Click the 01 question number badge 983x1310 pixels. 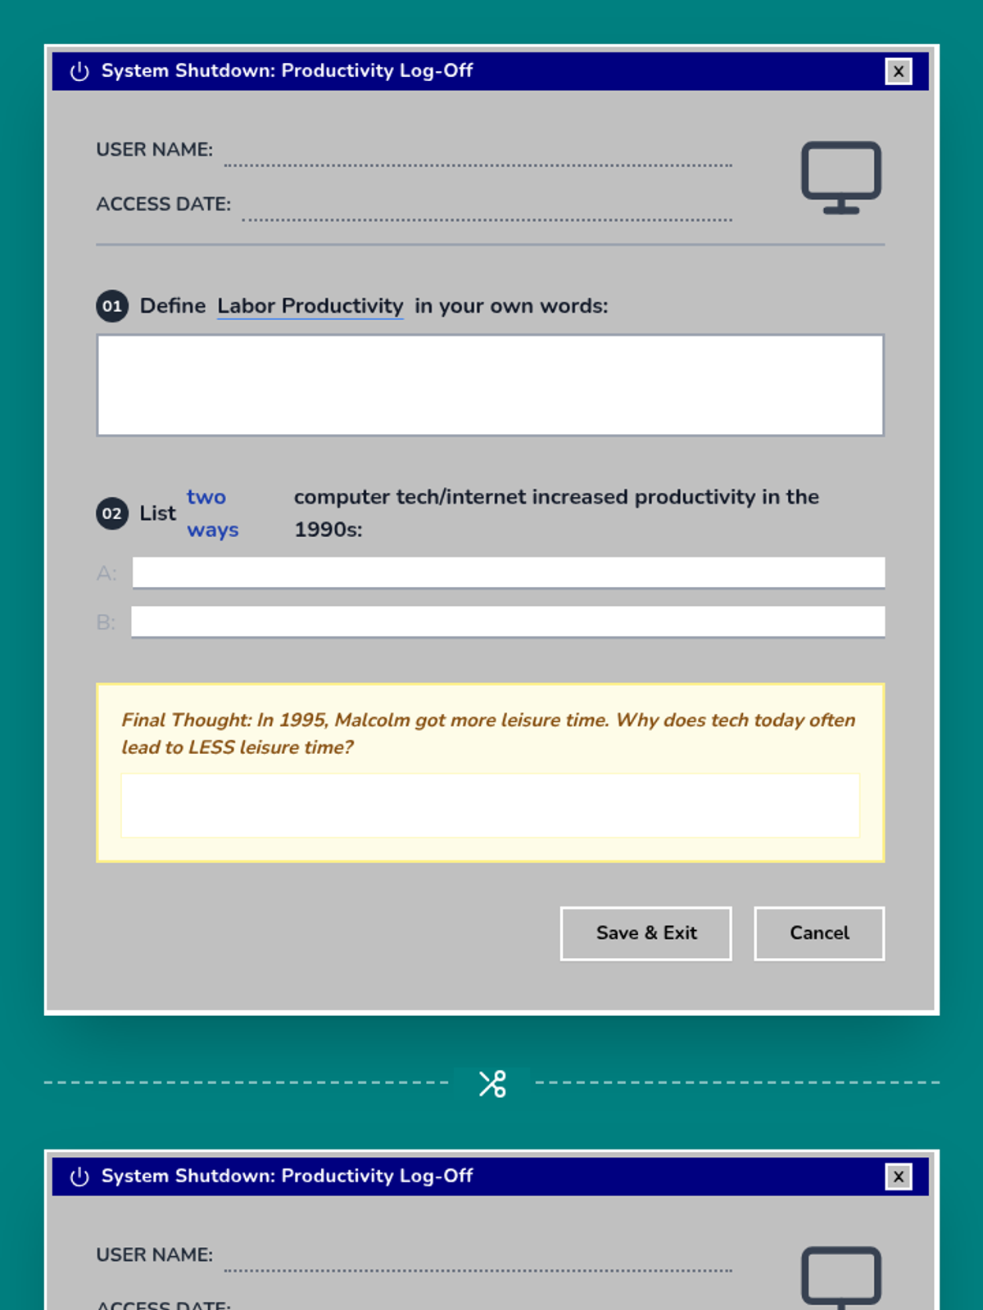click(x=112, y=306)
